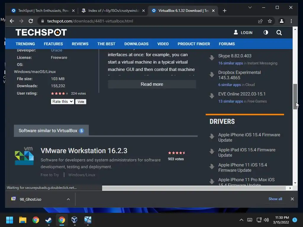Close the Index of ISOs tab

pyautogui.click(x=144, y=11)
